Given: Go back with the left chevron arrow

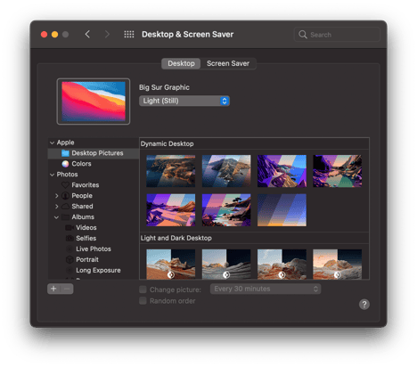Looking at the screenshot, I should click(87, 34).
